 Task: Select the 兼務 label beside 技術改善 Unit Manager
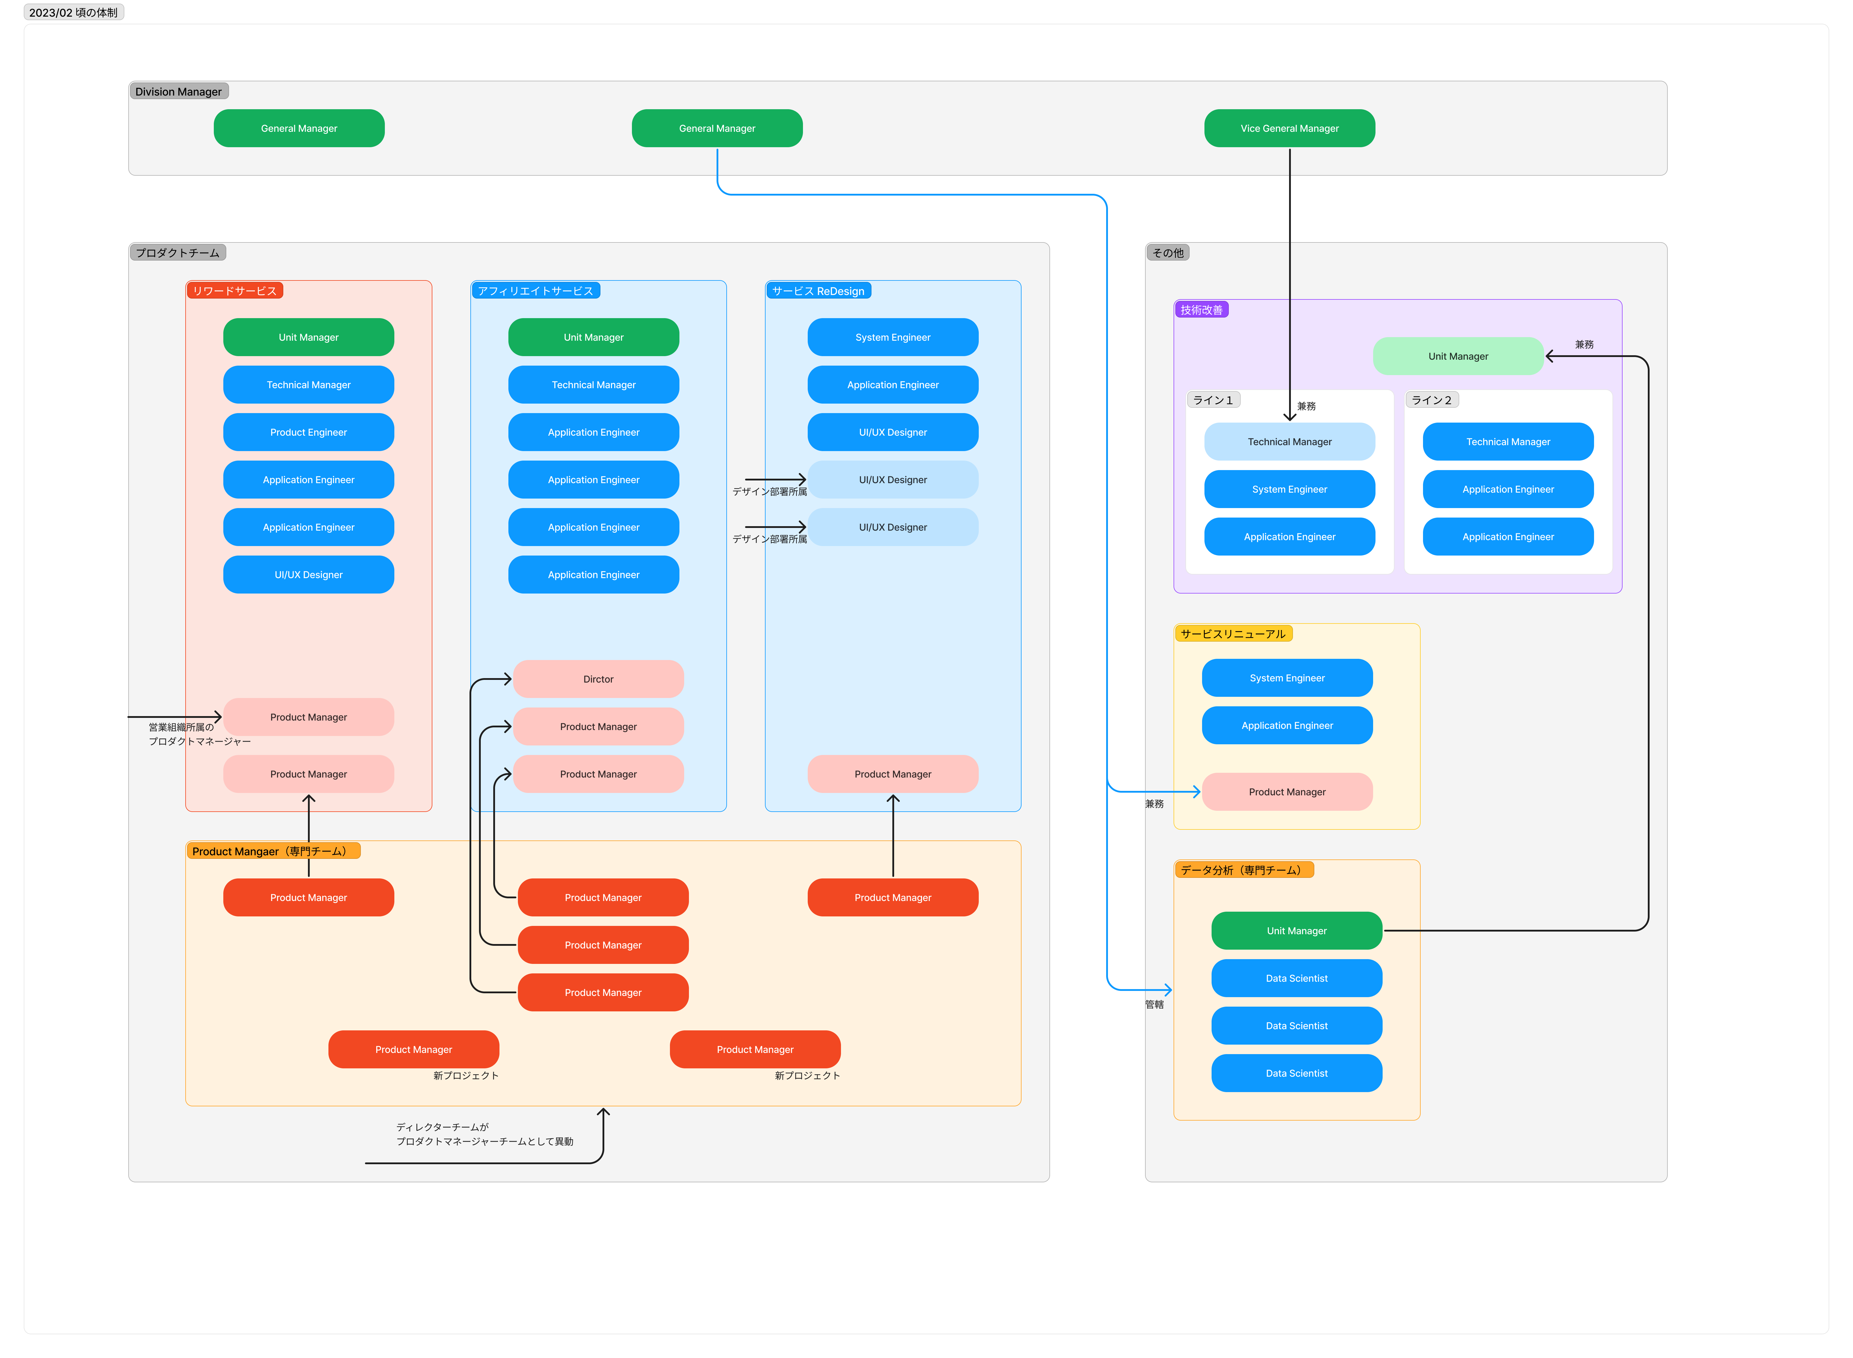[1584, 345]
